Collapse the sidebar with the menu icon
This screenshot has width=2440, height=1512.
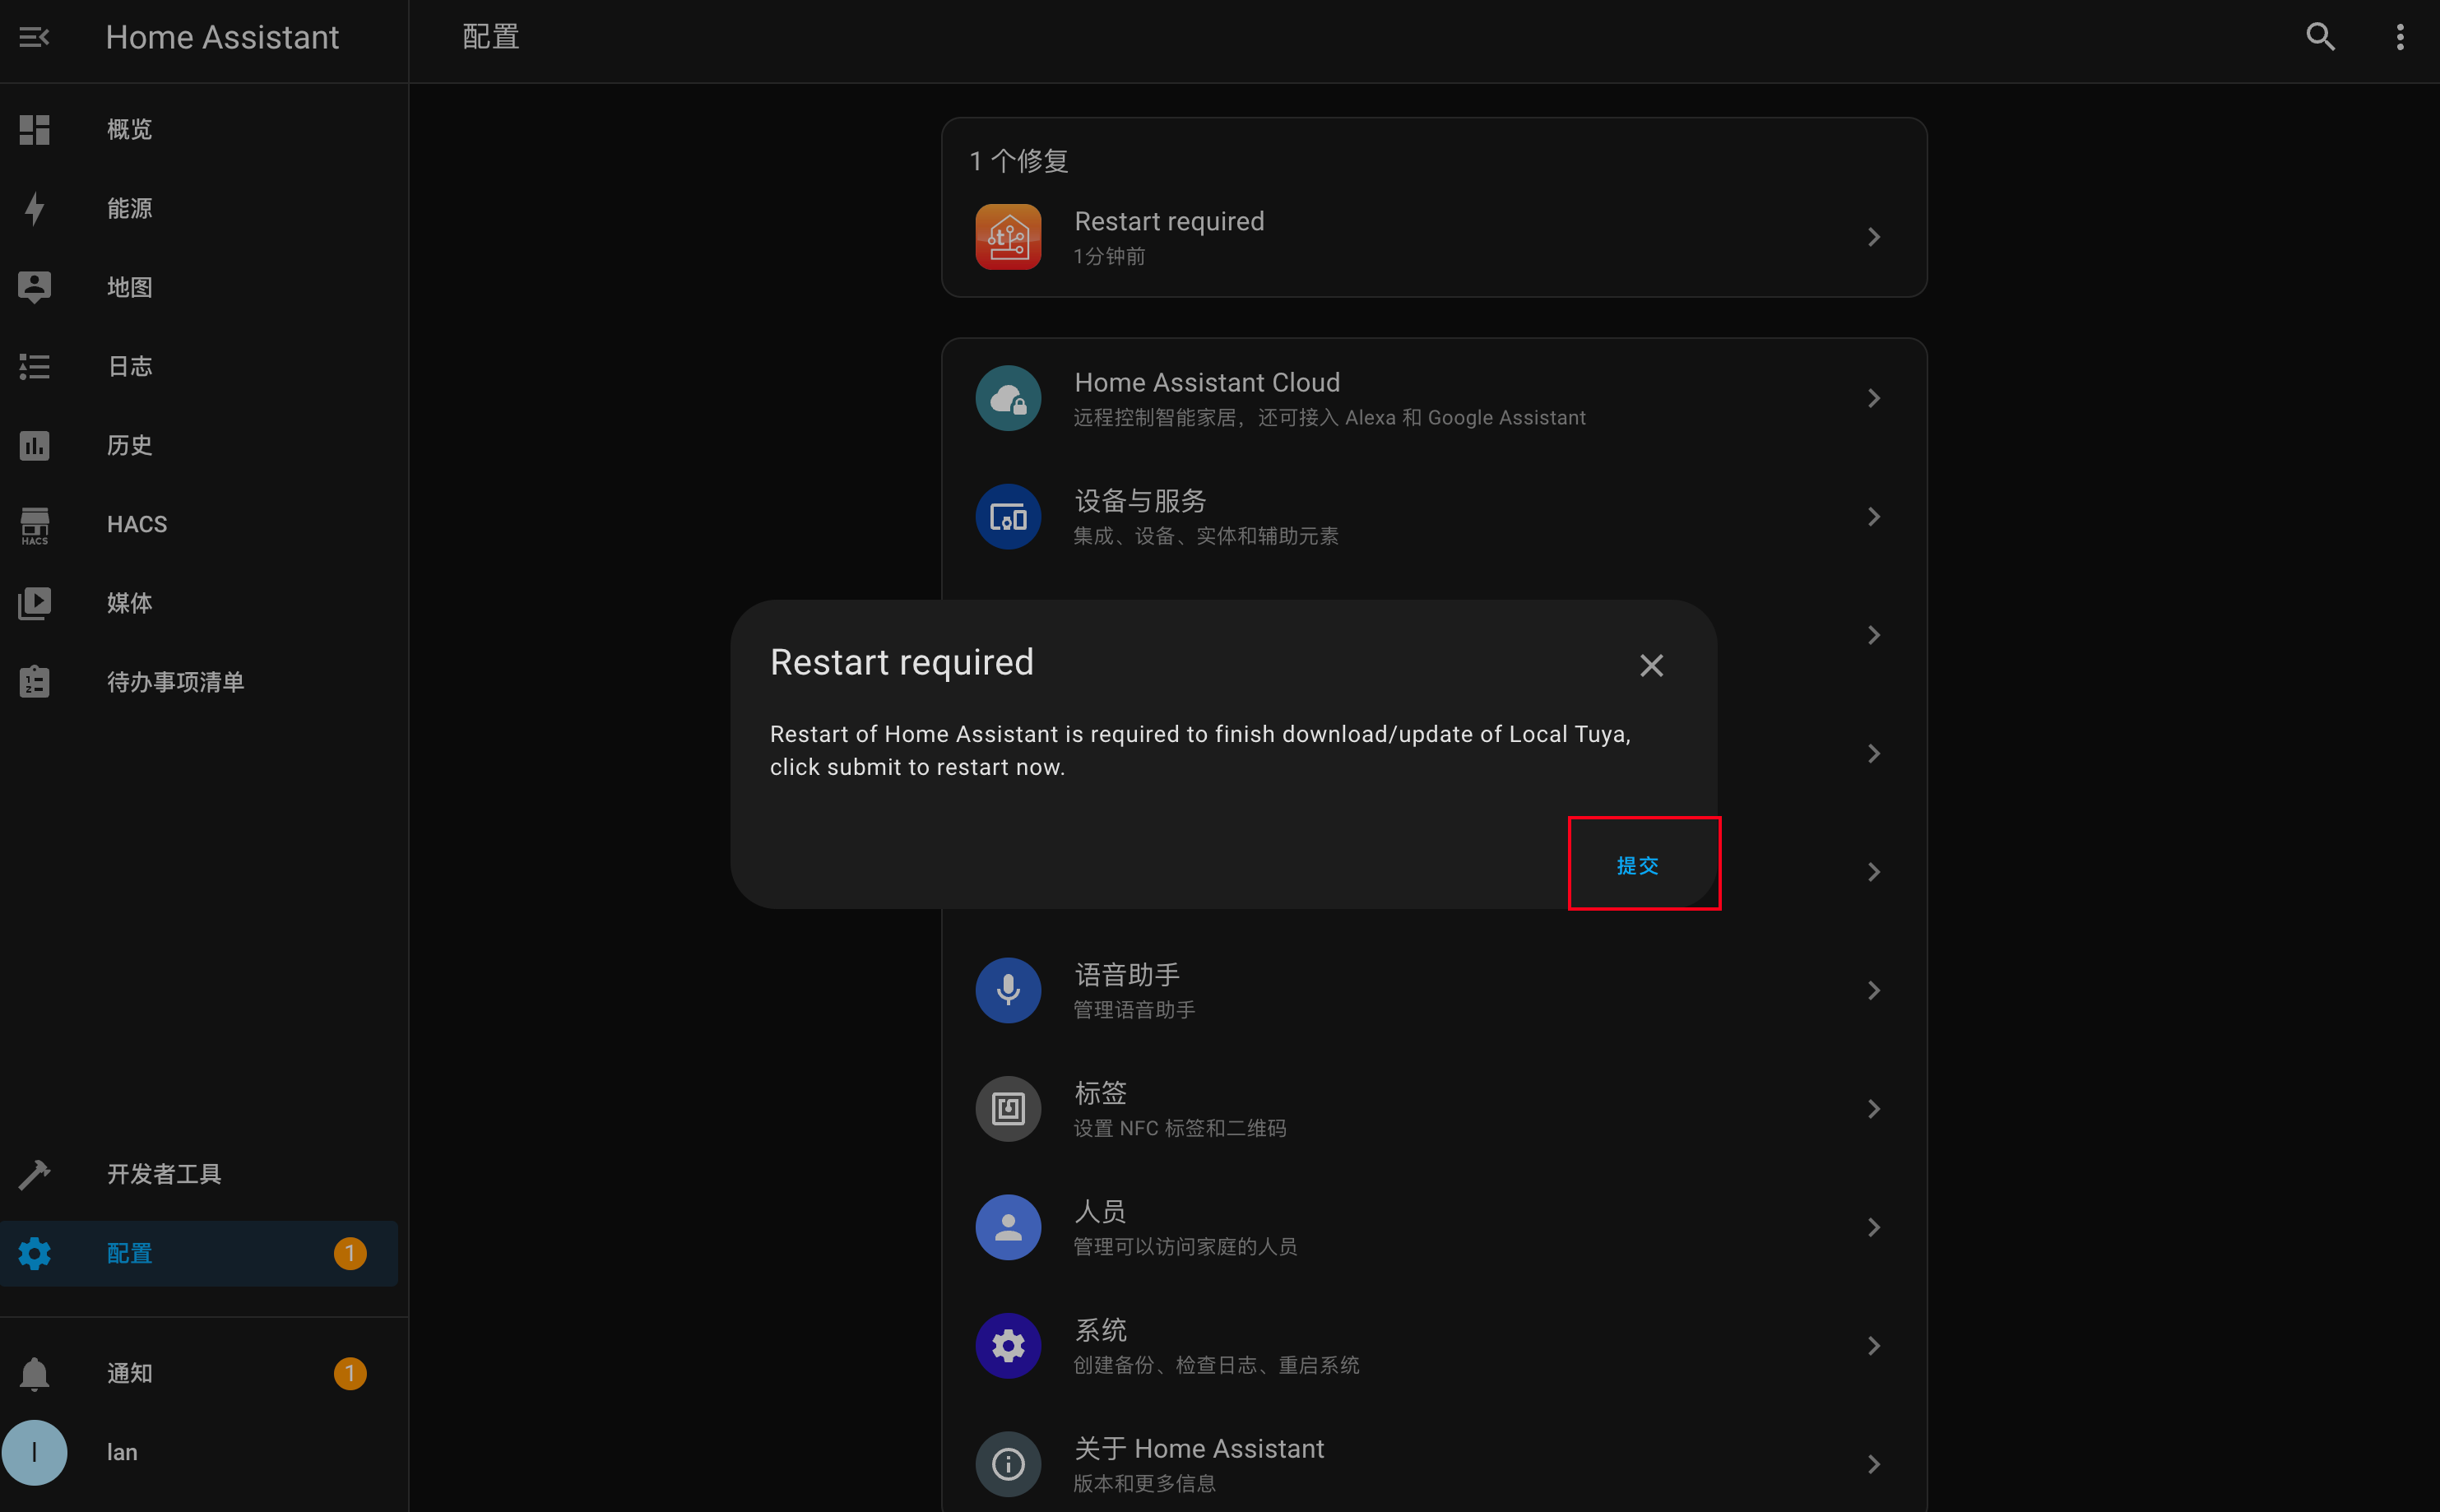click(34, 38)
